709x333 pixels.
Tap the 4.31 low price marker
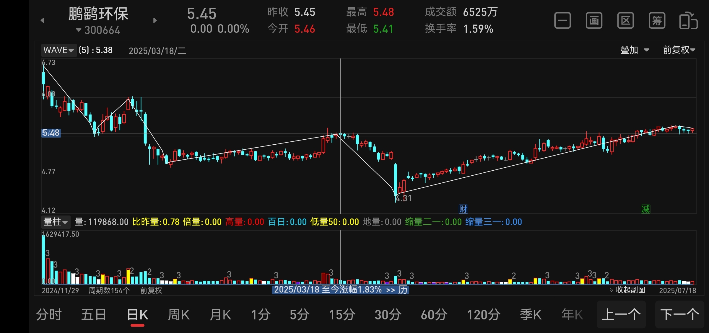tap(404, 198)
